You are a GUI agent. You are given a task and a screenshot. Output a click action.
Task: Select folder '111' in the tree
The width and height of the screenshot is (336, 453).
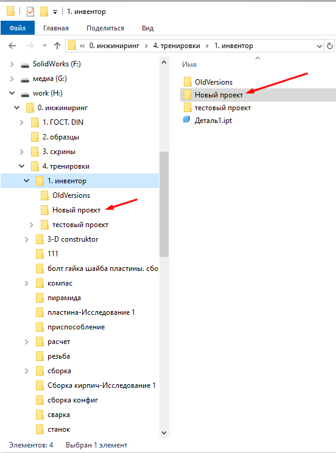click(53, 254)
